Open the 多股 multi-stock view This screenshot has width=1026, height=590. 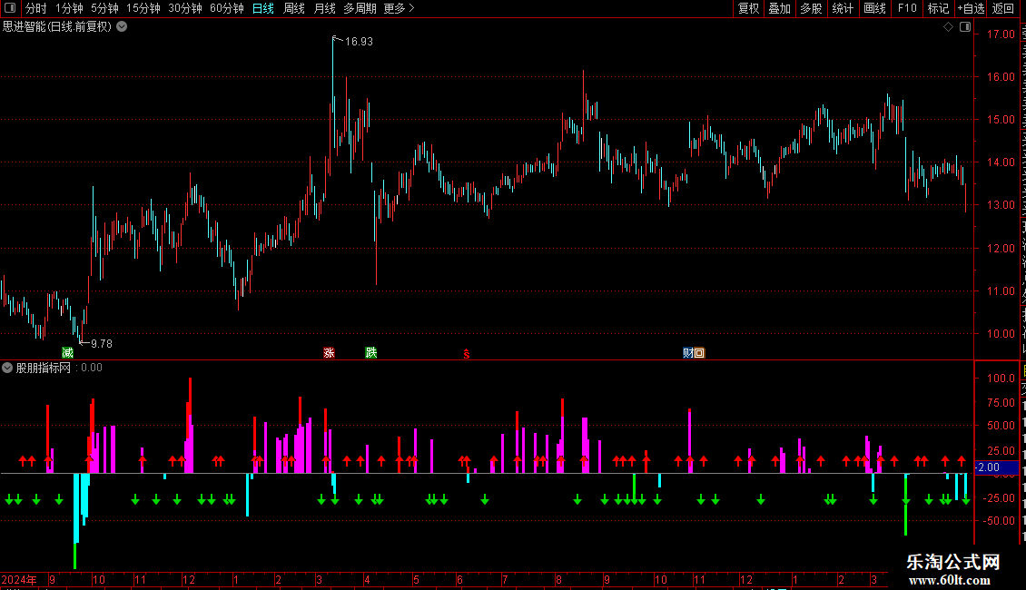[x=812, y=8]
